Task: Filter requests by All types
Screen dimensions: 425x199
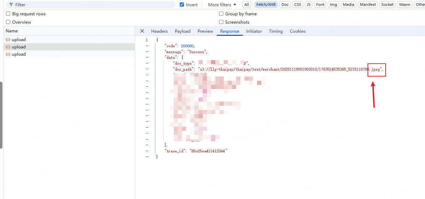Action: 247,5
